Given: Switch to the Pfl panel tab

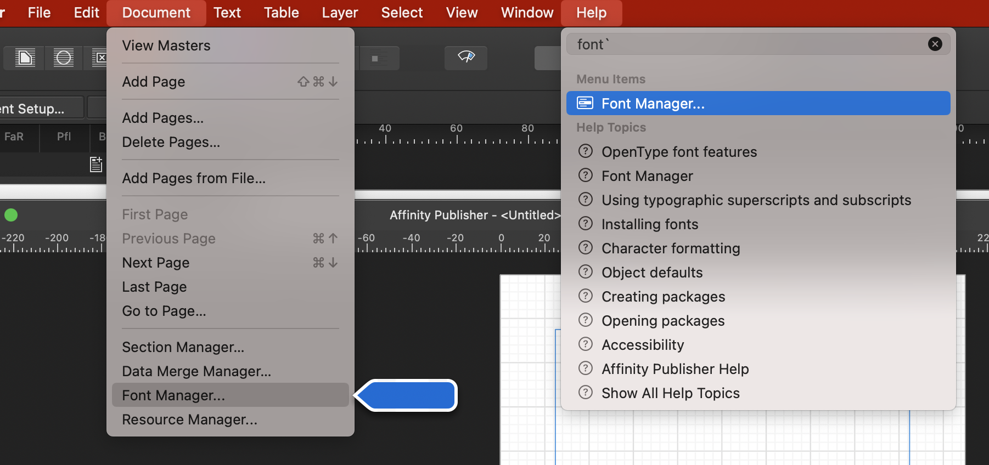Looking at the screenshot, I should point(64,137).
